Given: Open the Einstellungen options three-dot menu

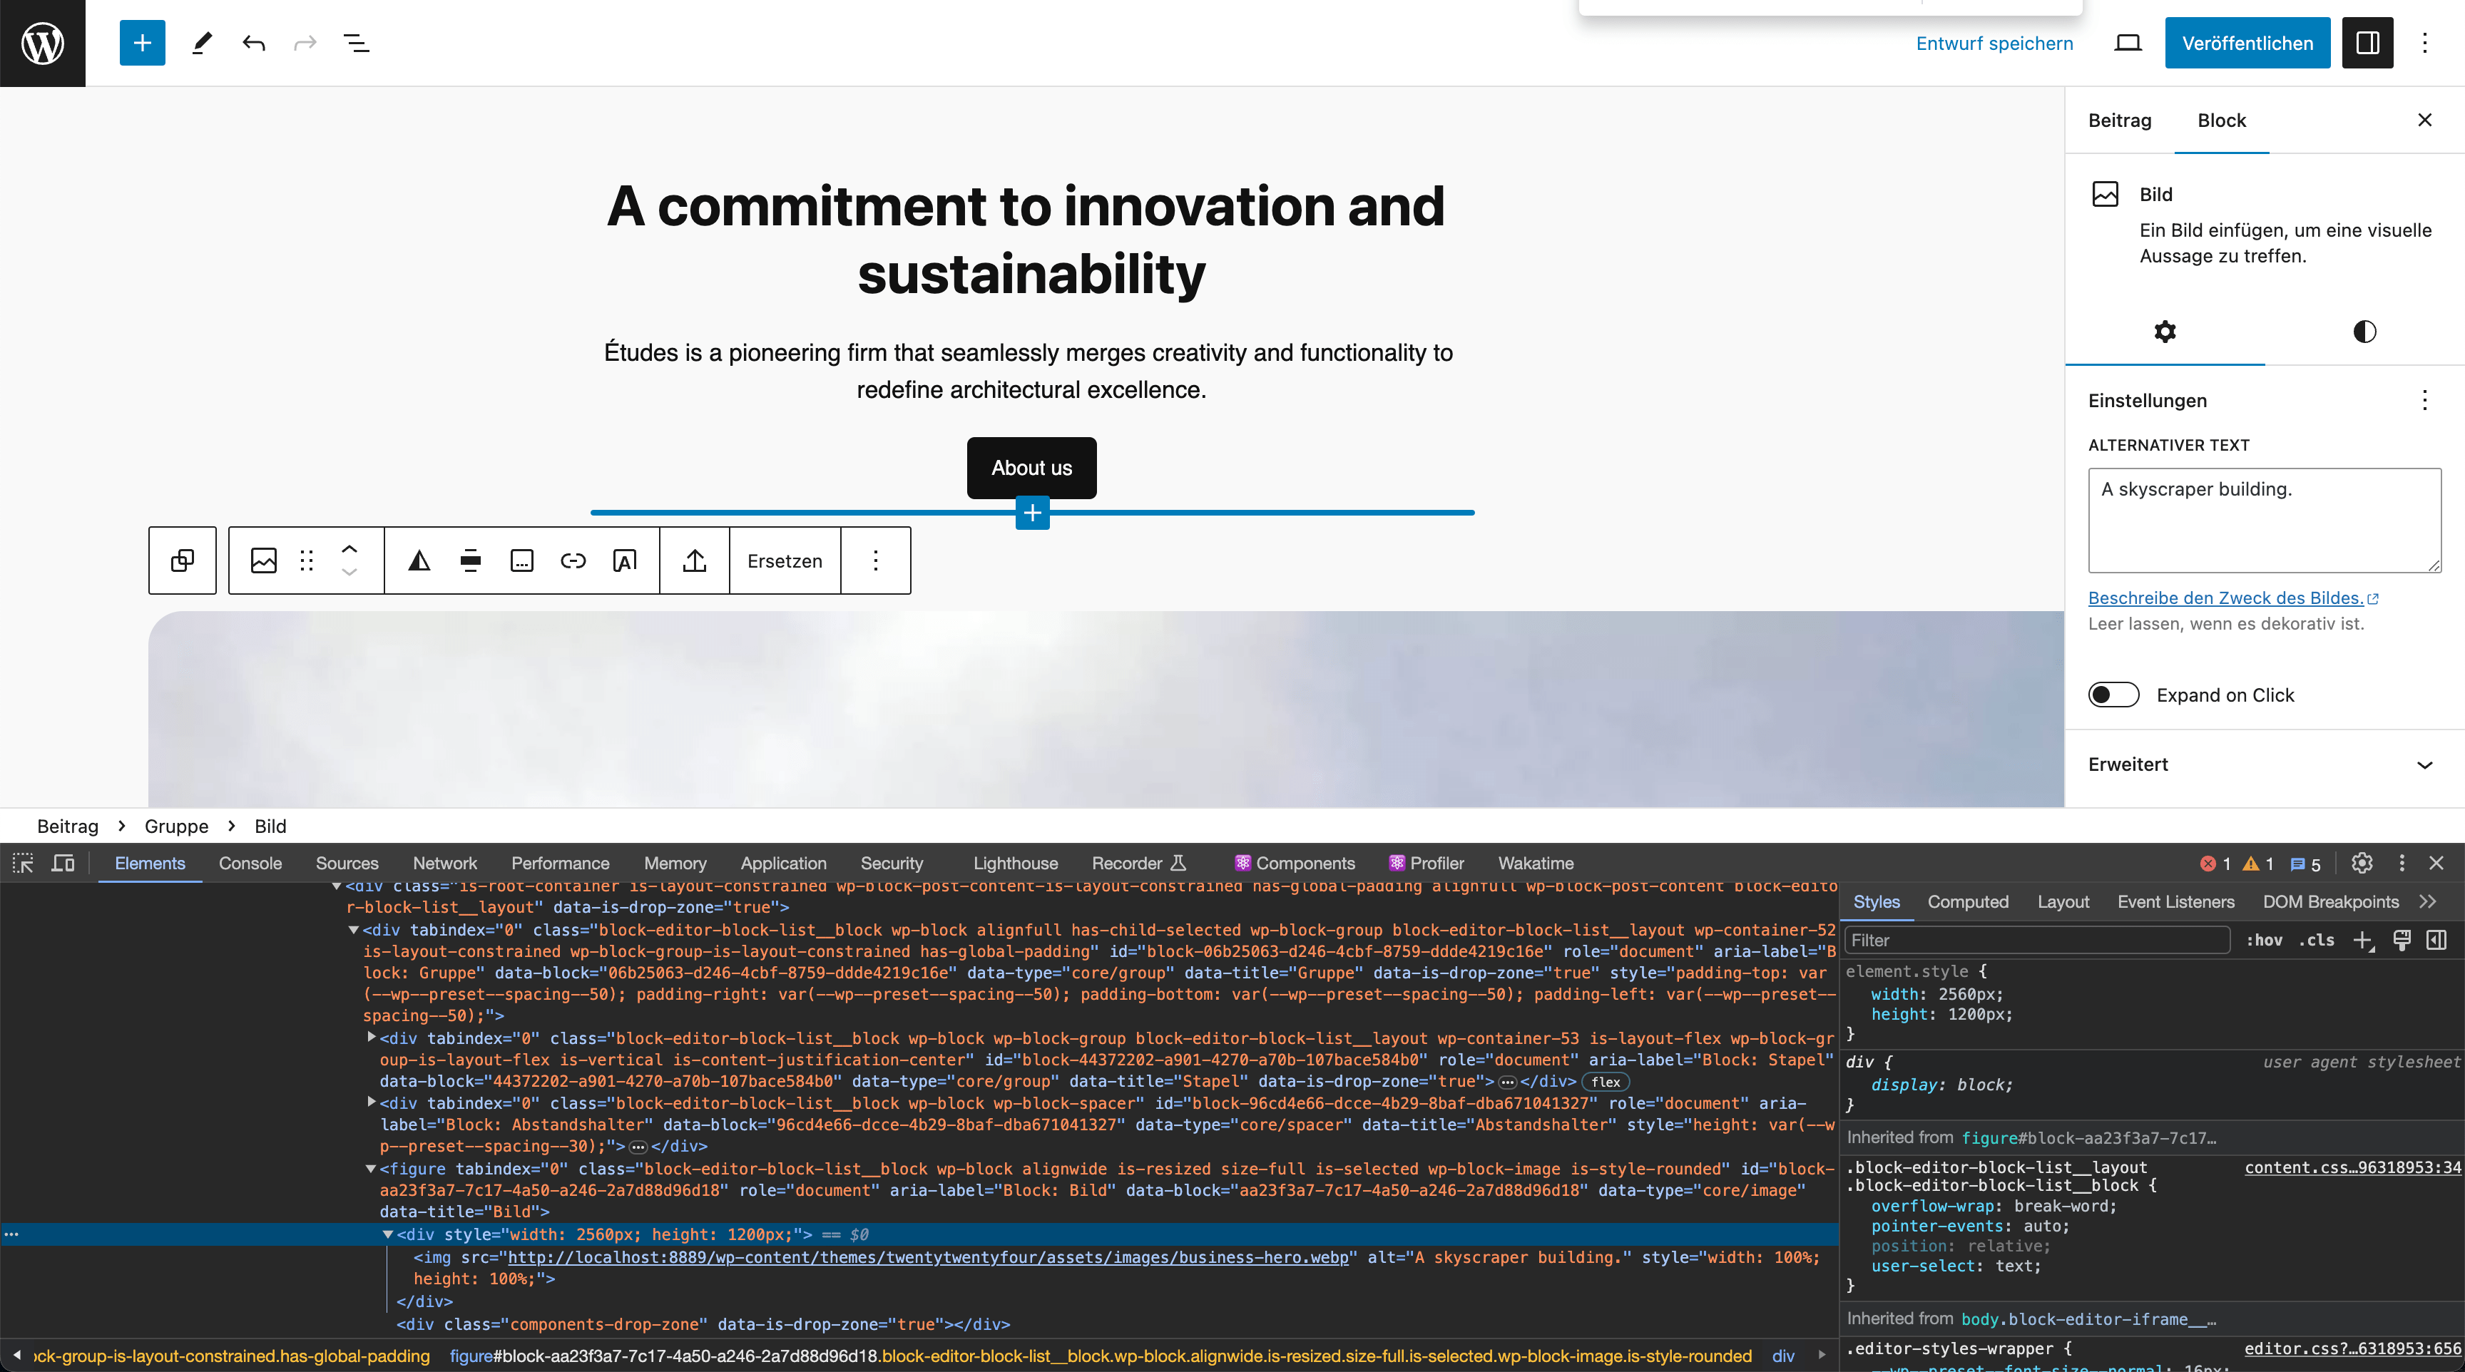Looking at the screenshot, I should point(2424,400).
